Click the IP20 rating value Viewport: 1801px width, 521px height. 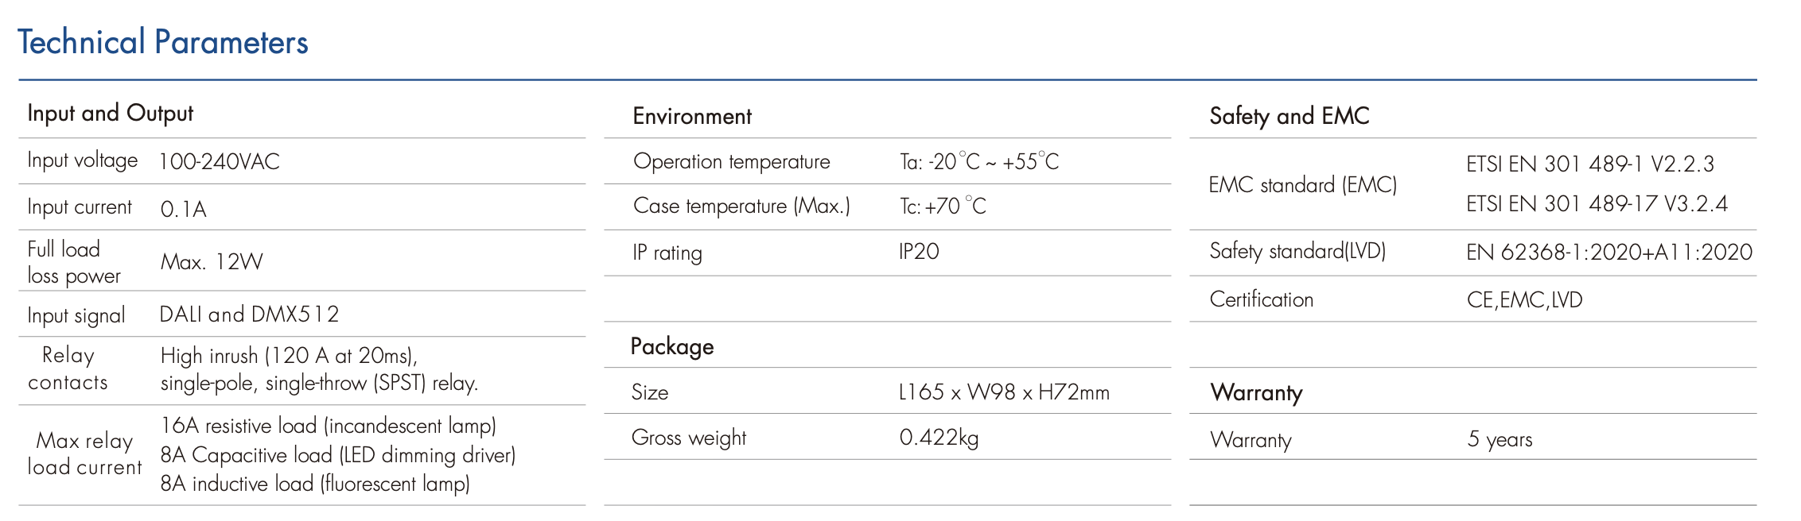tap(919, 252)
